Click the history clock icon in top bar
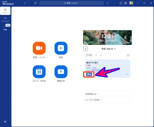Screen dimensions: 154x127 pos(35,3)
